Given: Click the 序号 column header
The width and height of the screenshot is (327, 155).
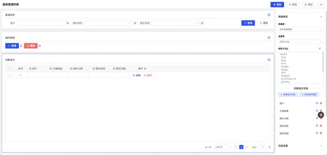Looking at the screenshot, I should [x=20, y=69].
